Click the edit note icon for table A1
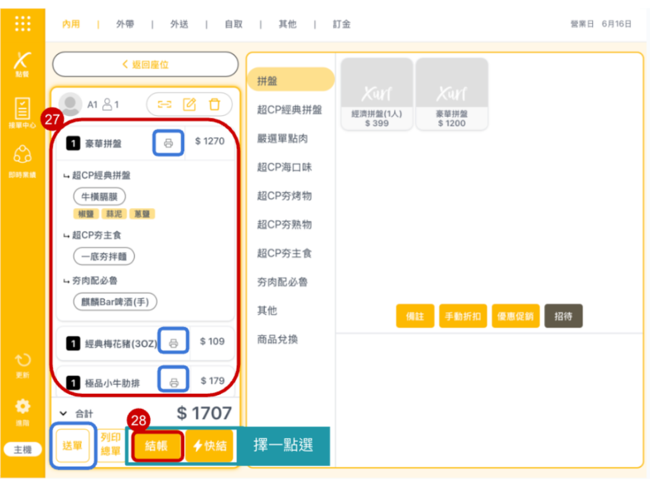650x487 pixels. click(x=189, y=104)
